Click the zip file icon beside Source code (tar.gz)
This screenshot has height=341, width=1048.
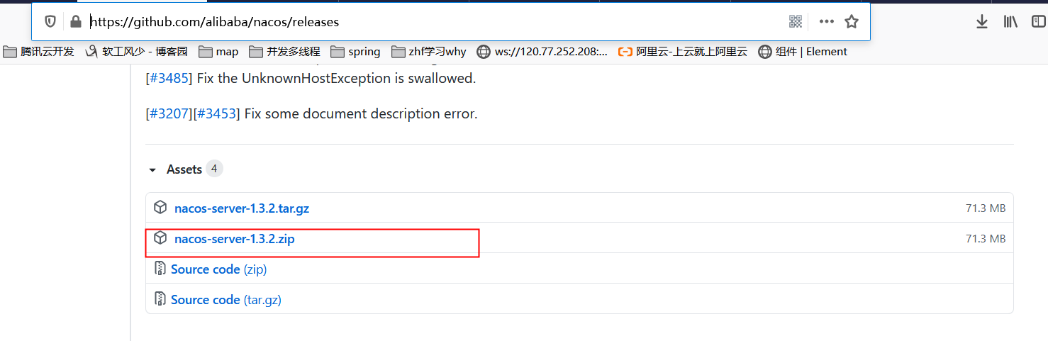tap(160, 299)
